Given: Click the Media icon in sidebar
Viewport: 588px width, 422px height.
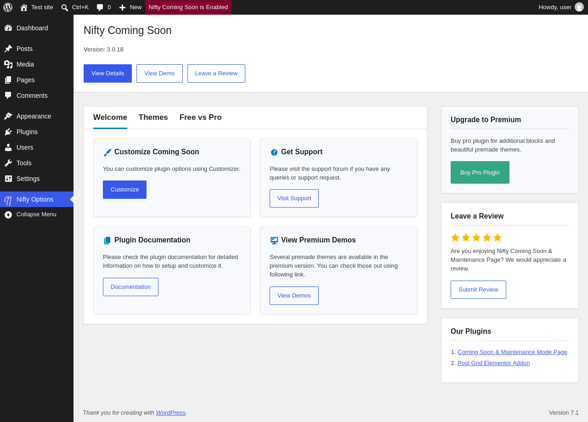Looking at the screenshot, I should (x=8, y=64).
